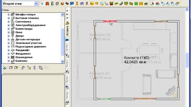The width and height of the screenshot is (191, 107).
Task: Click the tree list scroll-up arrow
Action: [x=62, y=15]
